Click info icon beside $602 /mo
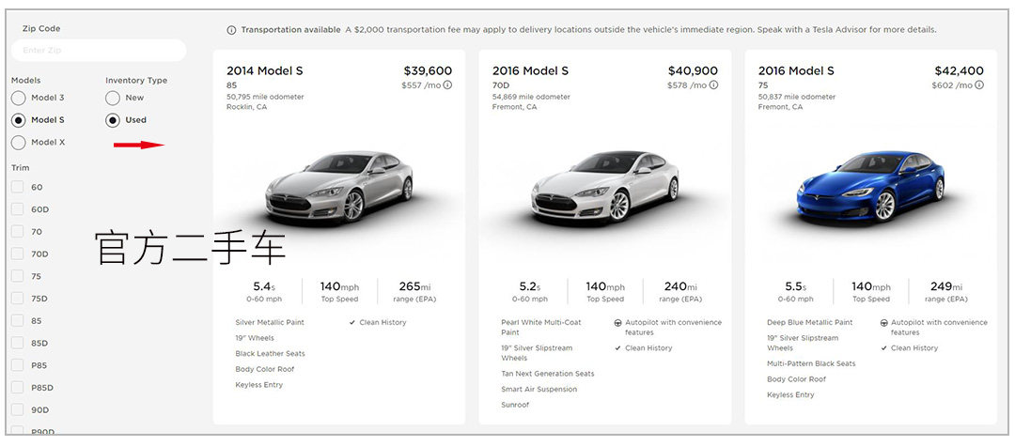 click(979, 85)
